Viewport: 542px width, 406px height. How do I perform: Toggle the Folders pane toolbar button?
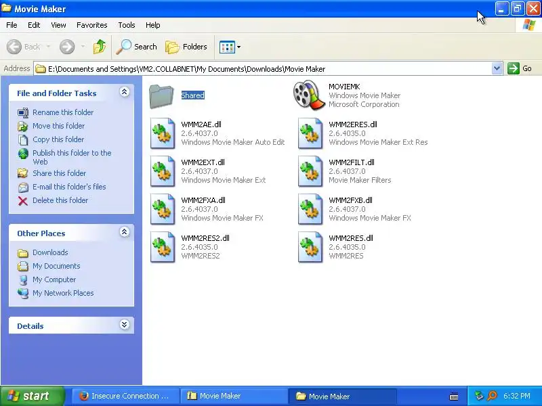186,47
